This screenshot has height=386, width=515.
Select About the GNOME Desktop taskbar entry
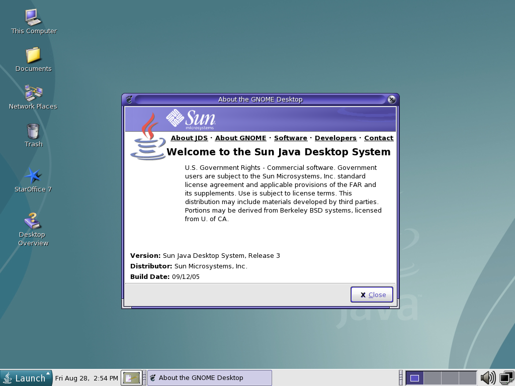point(209,378)
